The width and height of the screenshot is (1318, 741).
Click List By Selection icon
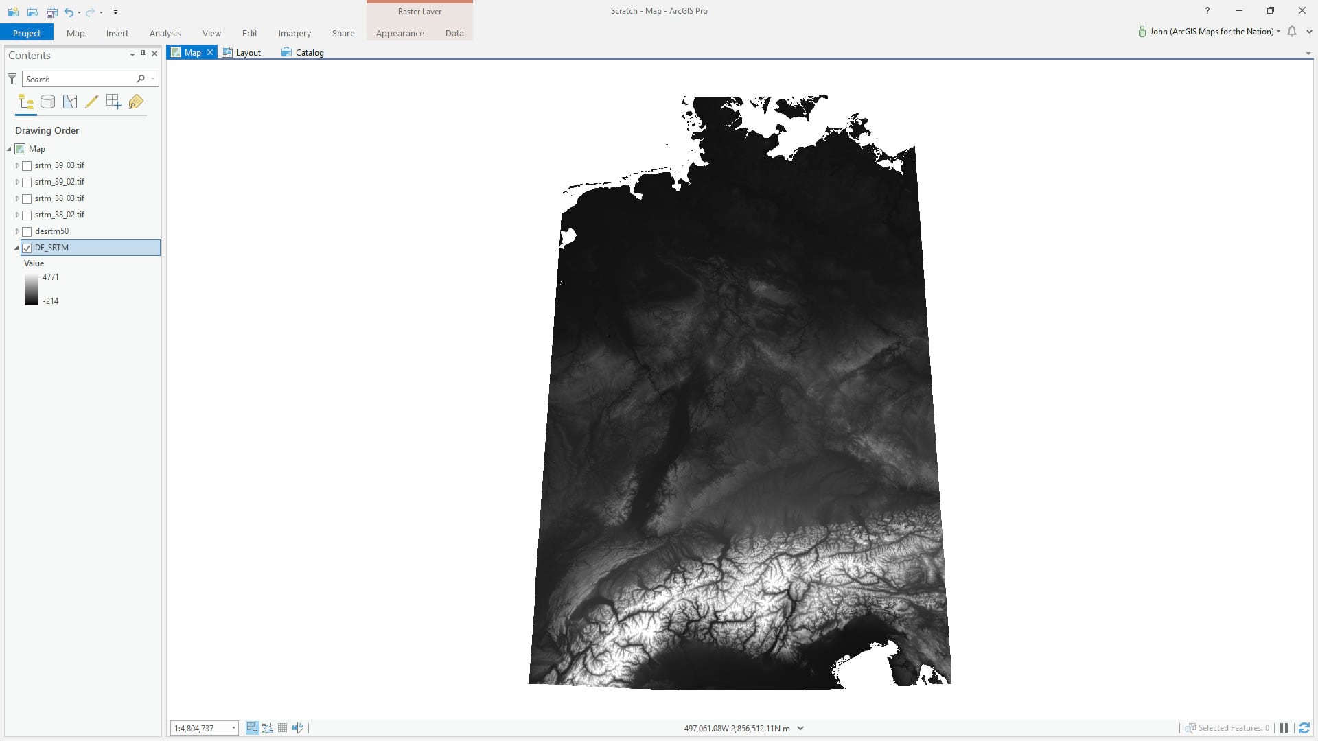click(69, 102)
